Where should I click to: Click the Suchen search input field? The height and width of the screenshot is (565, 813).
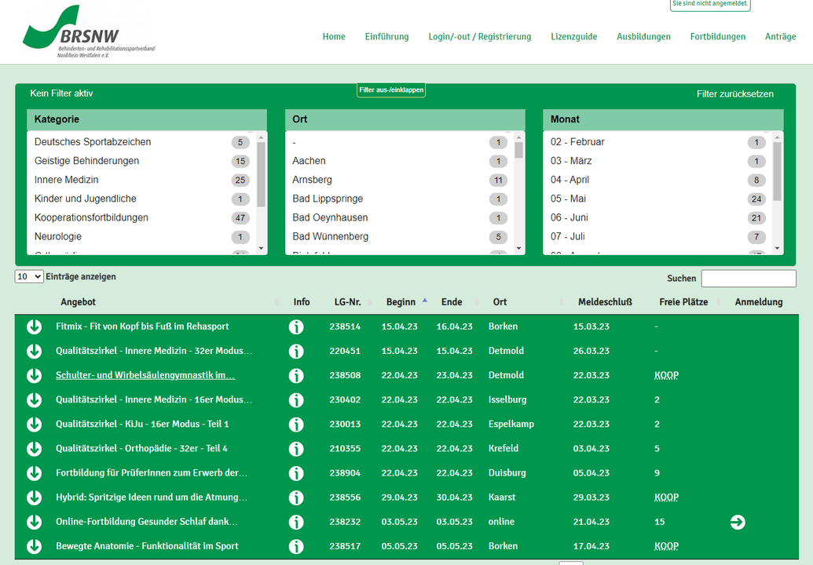point(748,278)
